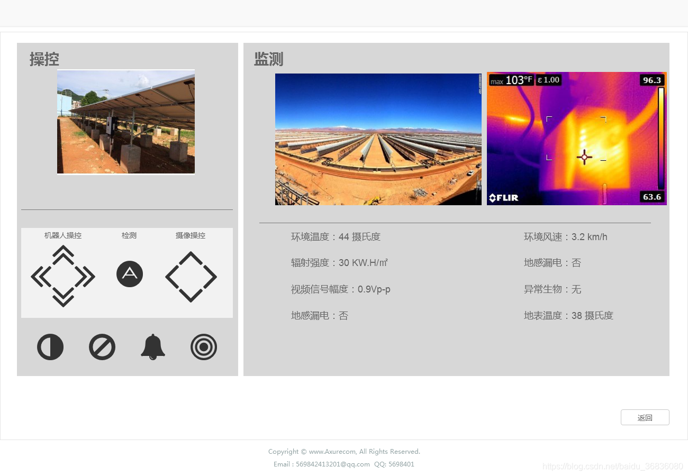688x476 pixels.
Task: Click the QQ: 5698401 footer text
Action: click(x=394, y=464)
